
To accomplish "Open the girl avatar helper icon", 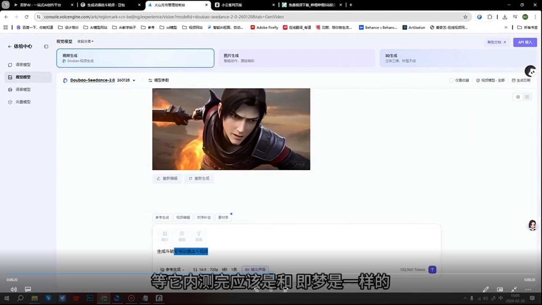I will pyautogui.click(x=532, y=226).
